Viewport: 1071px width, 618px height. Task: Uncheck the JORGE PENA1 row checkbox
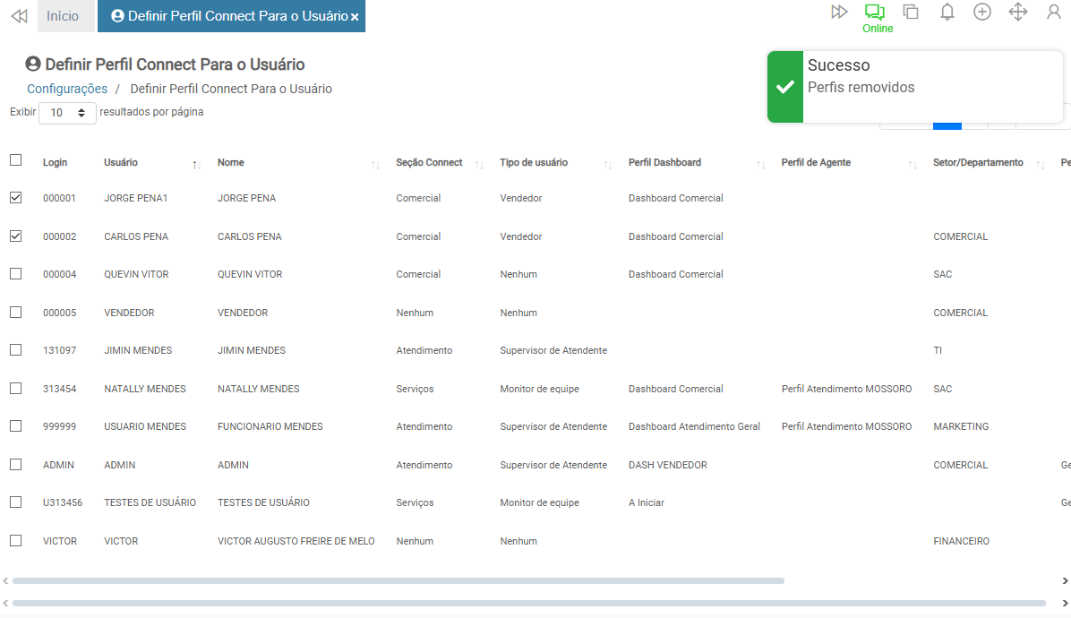pyautogui.click(x=16, y=198)
